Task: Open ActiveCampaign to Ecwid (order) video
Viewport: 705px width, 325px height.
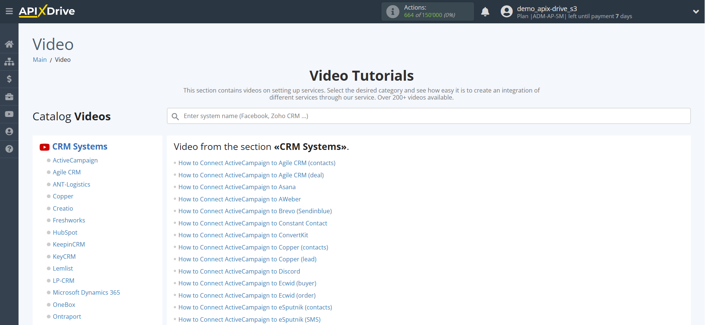Action: 247,295
